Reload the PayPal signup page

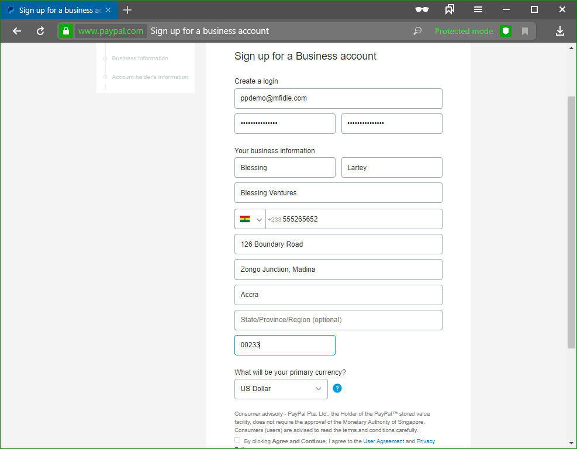(40, 31)
